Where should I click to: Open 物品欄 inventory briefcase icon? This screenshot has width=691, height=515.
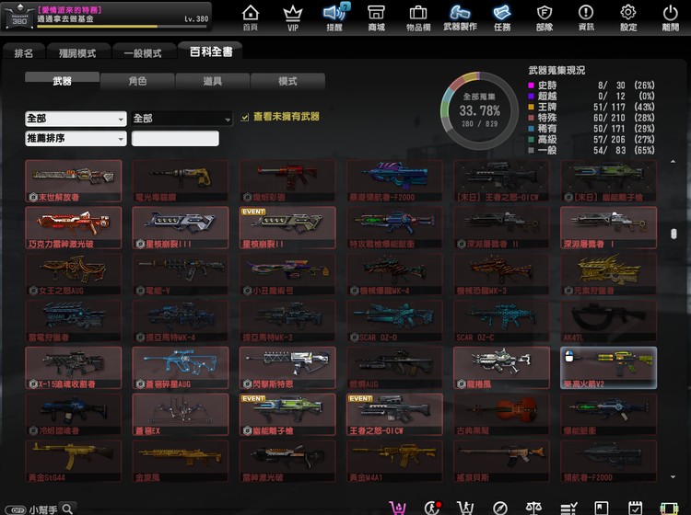[417, 17]
